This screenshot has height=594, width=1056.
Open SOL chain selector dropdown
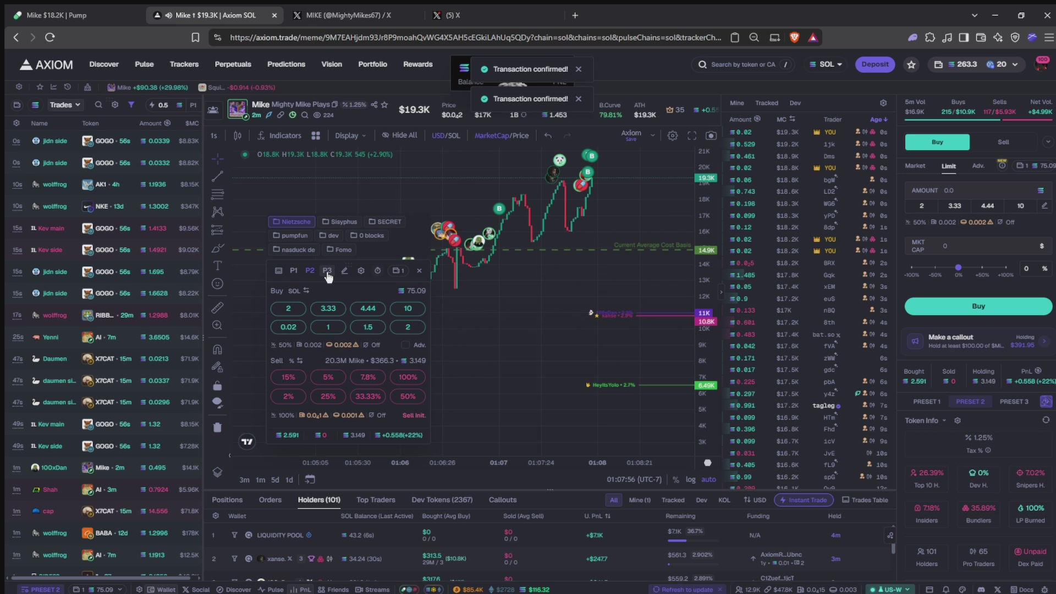click(826, 64)
